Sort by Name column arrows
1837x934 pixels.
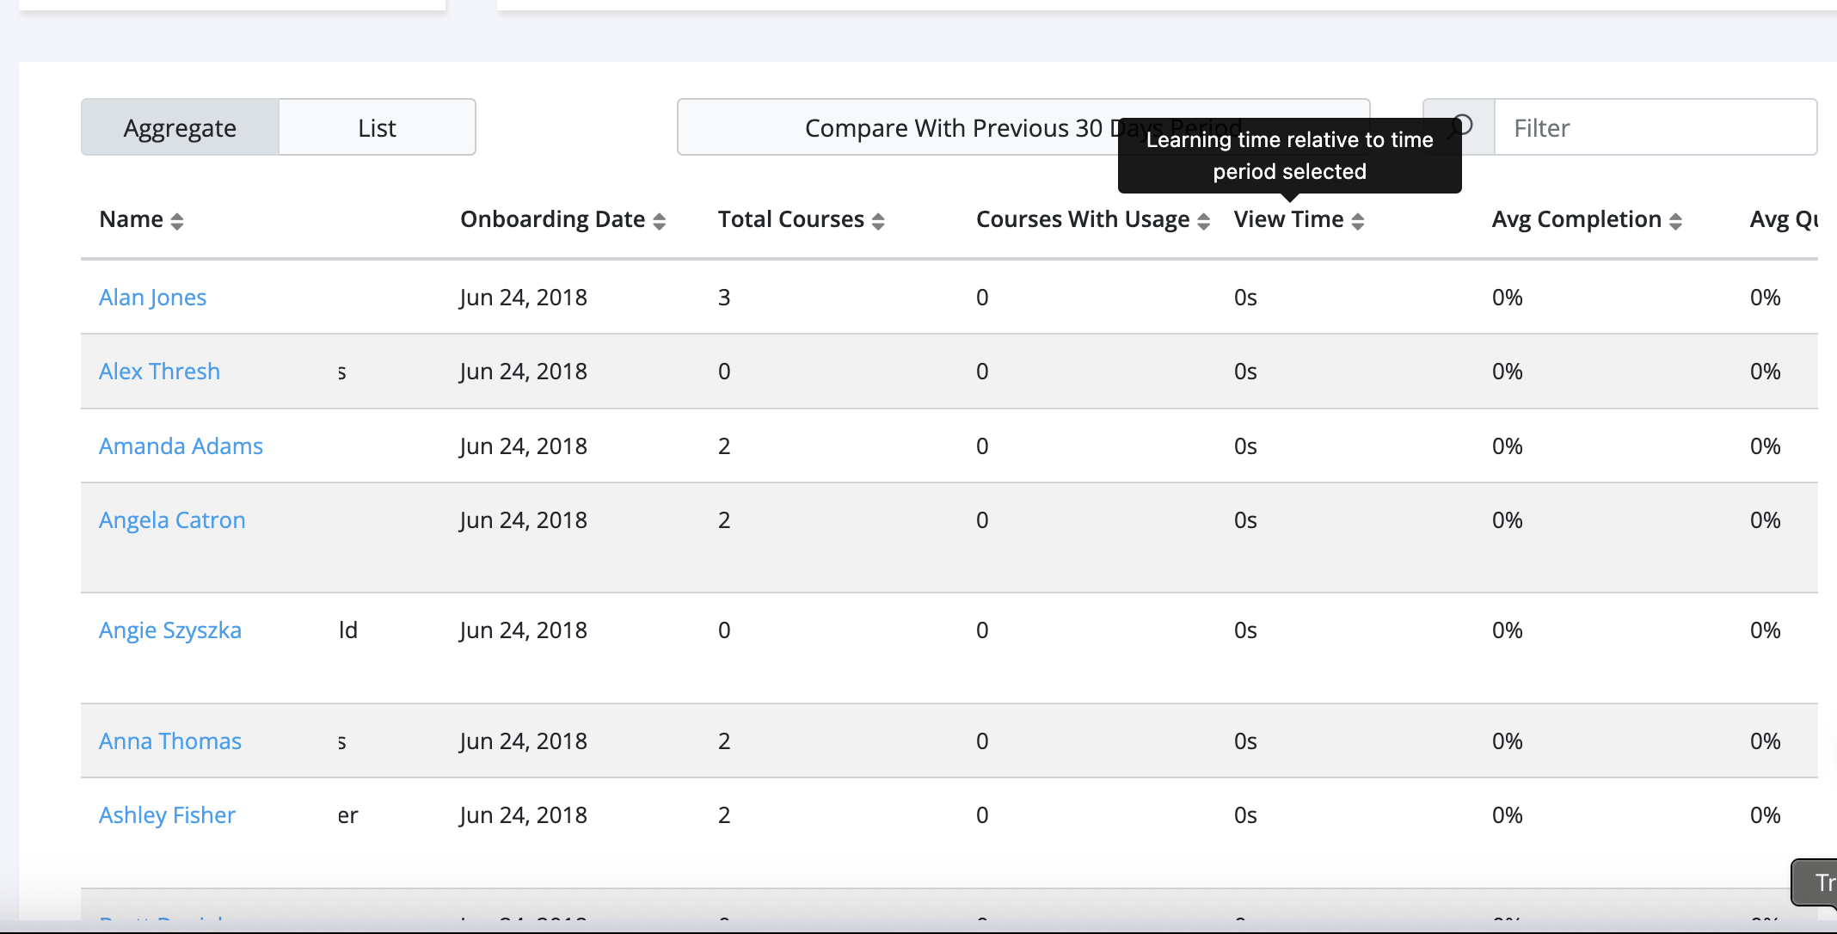pyautogui.click(x=177, y=221)
